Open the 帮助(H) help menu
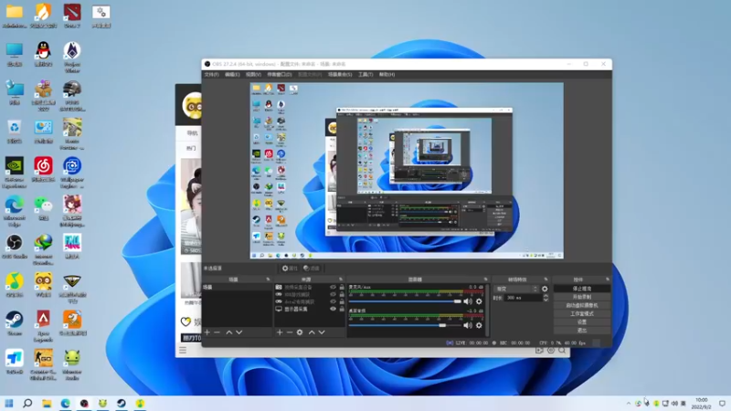The image size is (731, 411). pos(387,75)
